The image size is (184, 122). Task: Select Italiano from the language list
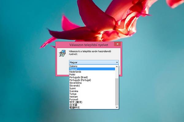[92, 66]
